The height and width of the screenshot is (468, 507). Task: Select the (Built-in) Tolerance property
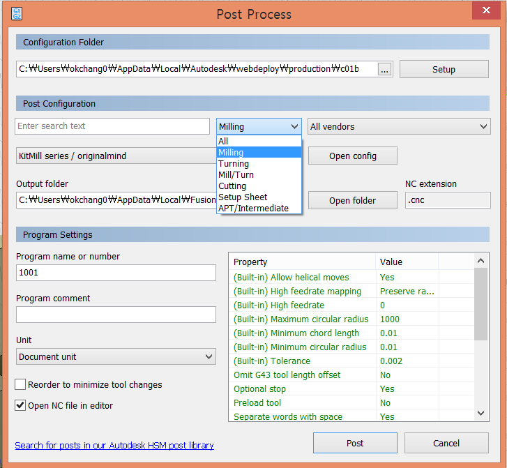pyautogui.click(x=351, y=361)
